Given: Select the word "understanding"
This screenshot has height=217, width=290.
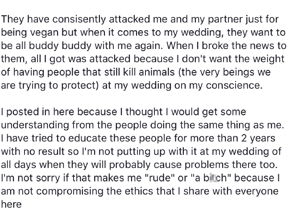Looking at the screenshot, I should 35,125.
